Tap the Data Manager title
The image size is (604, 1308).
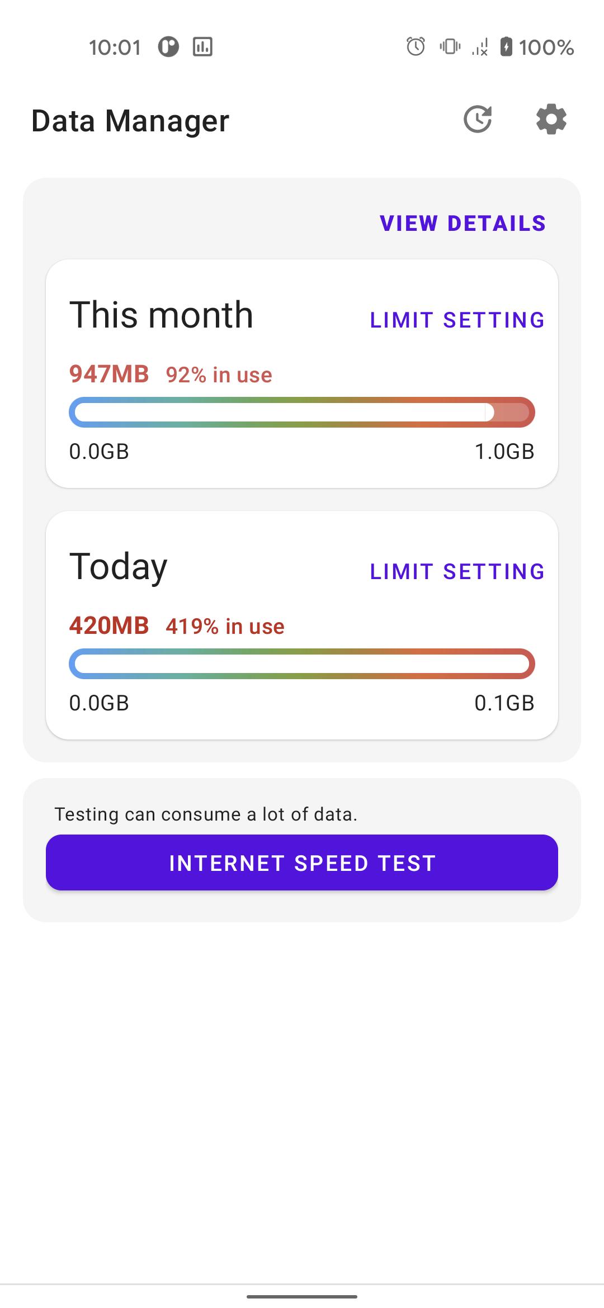[130, 121]
